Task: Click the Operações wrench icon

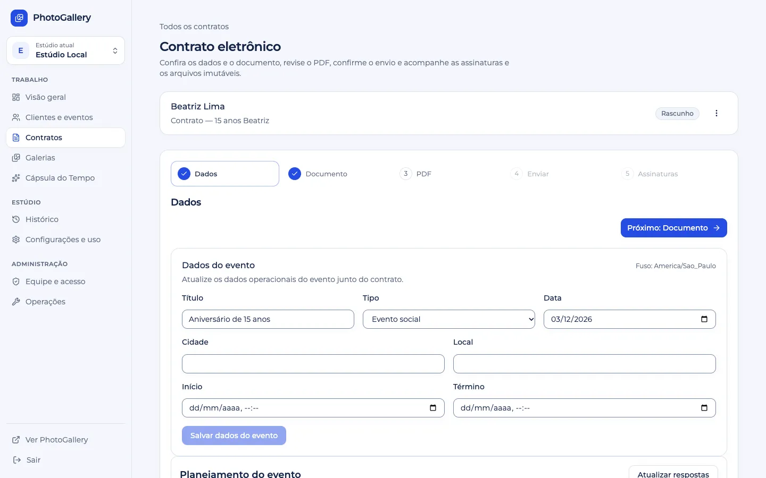Action: [x=16, y=302]
